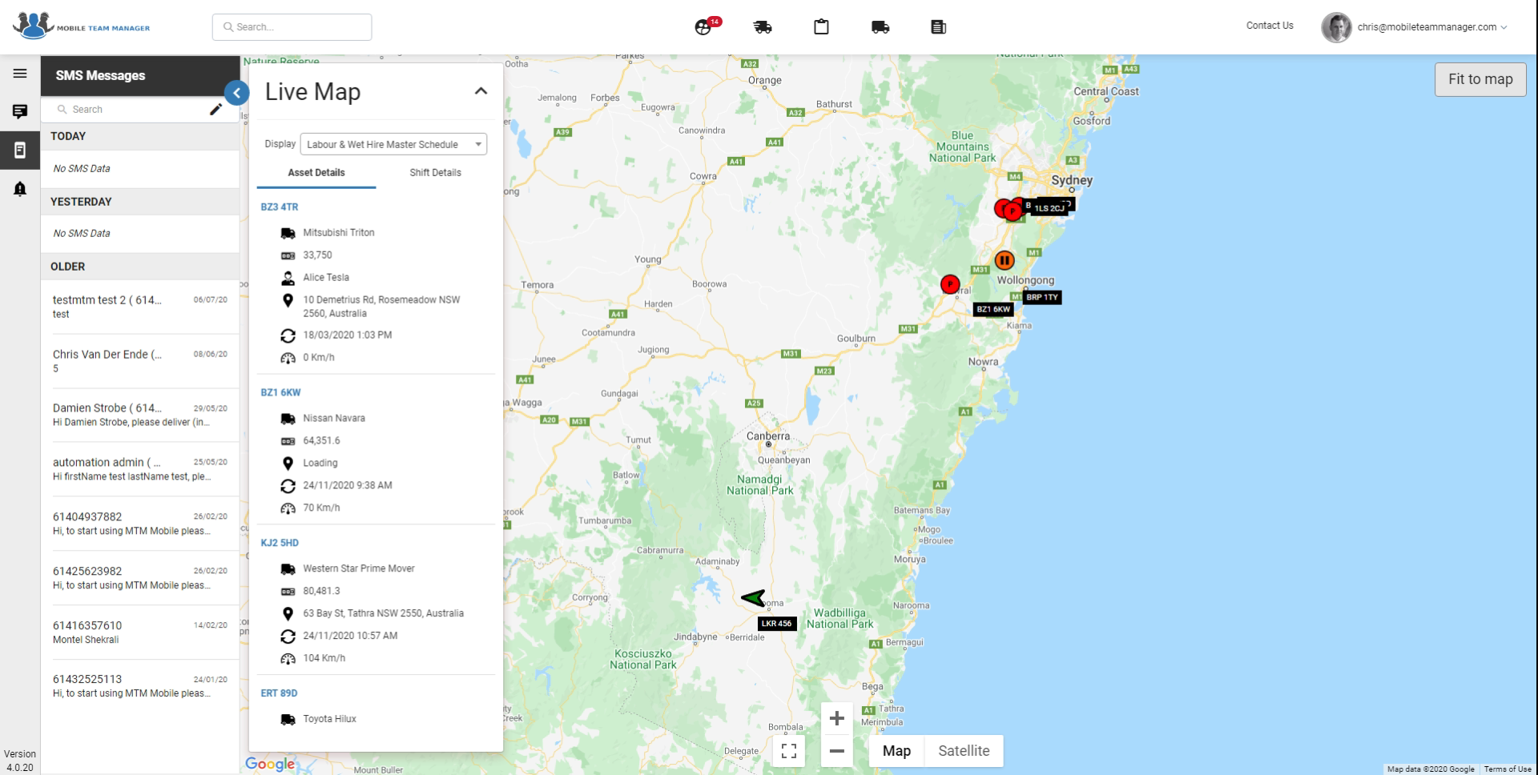Click the top Search field
The image size is (1538, 775).
pos(292,27)
